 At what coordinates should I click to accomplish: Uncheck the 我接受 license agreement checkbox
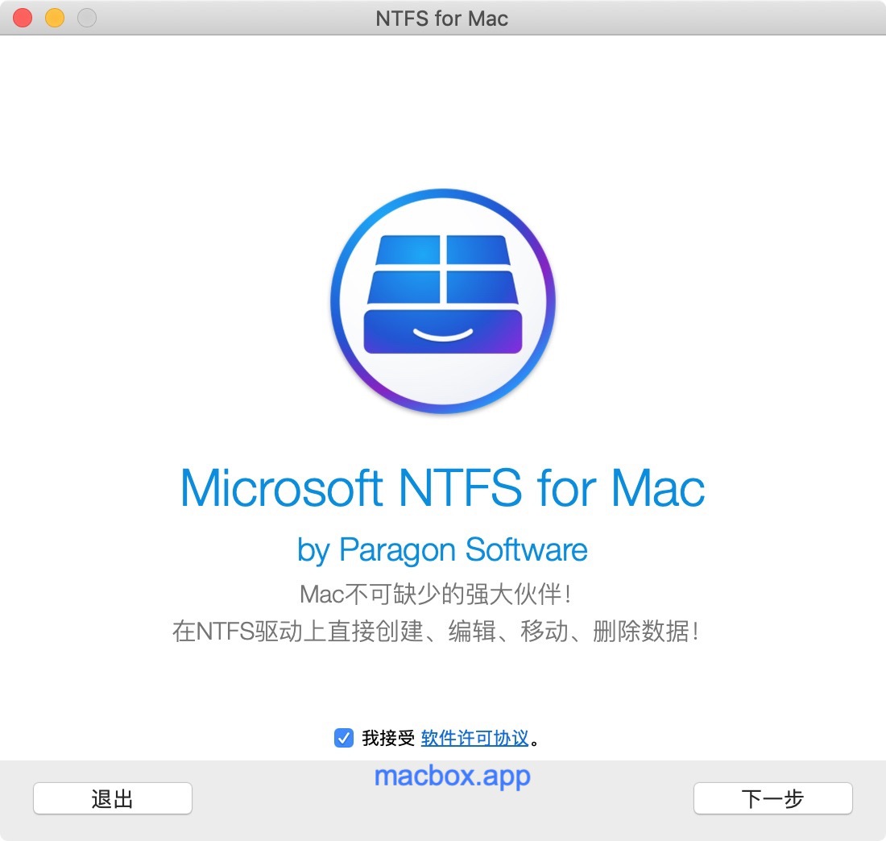(x=344, y=738)
